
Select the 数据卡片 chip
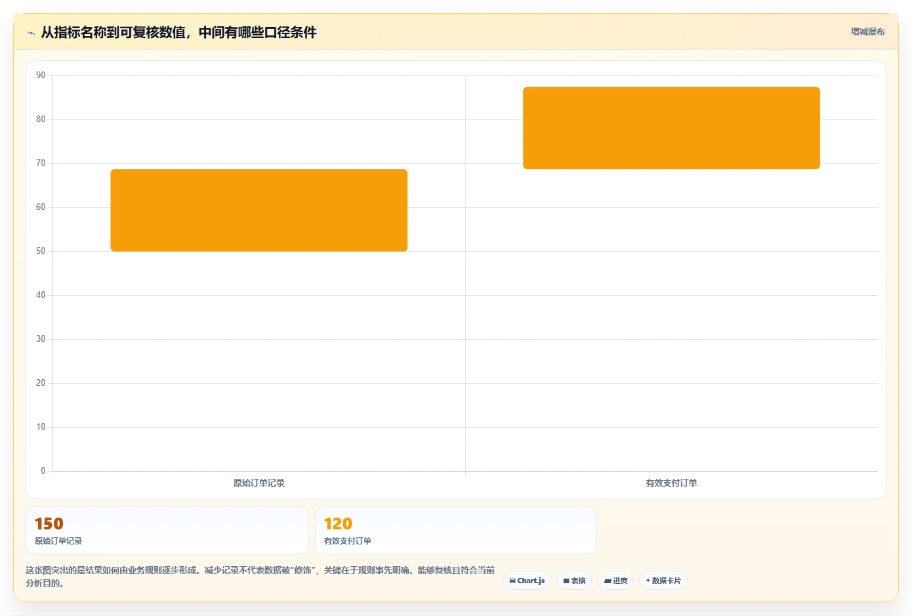[663, 581]
